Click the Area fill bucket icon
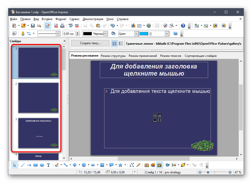The image size is (252, 183). (113, 34)
